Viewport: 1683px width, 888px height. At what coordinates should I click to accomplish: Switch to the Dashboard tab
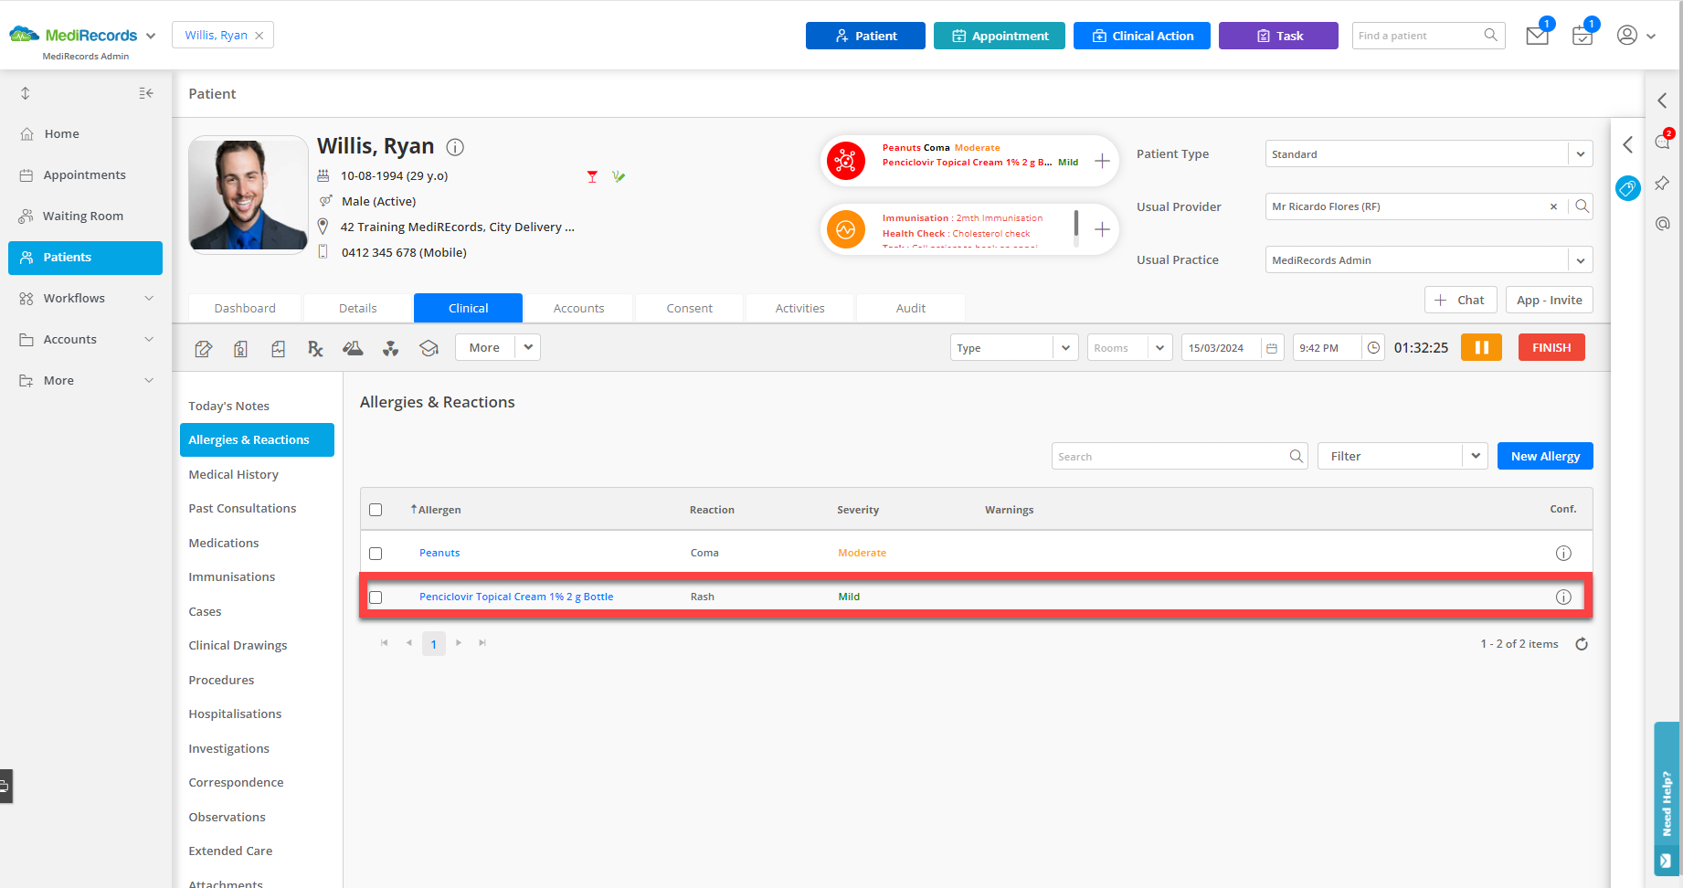pyautogui.click(x=245, y=308)
